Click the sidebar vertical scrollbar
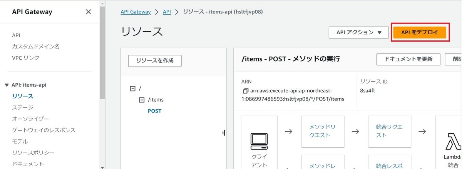This screenshot has height=169, width=462. click(102, 52)
